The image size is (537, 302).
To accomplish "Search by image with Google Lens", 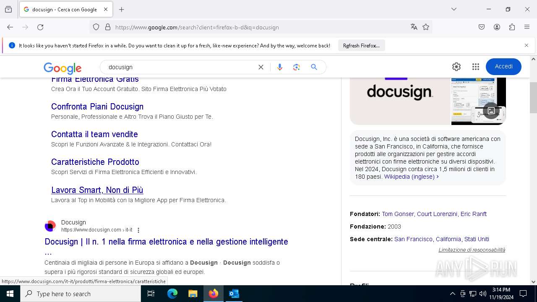I will [297, 67].
